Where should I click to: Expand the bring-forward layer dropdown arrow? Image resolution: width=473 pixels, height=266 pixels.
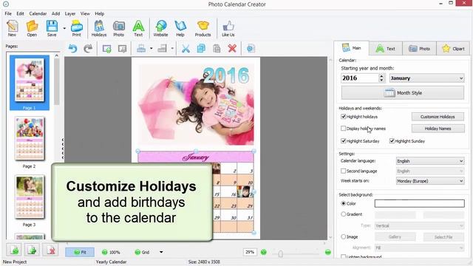point(151,49)
